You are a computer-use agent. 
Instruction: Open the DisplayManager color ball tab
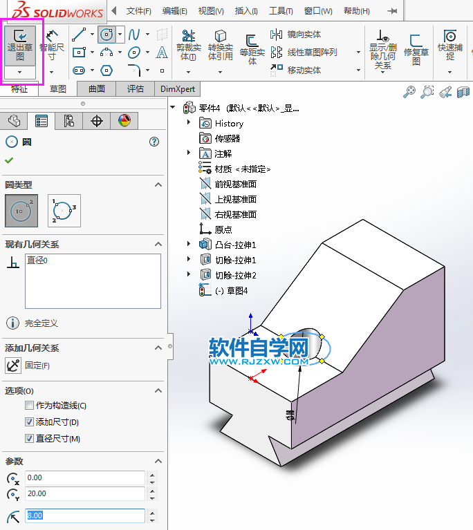coord(124,121)
